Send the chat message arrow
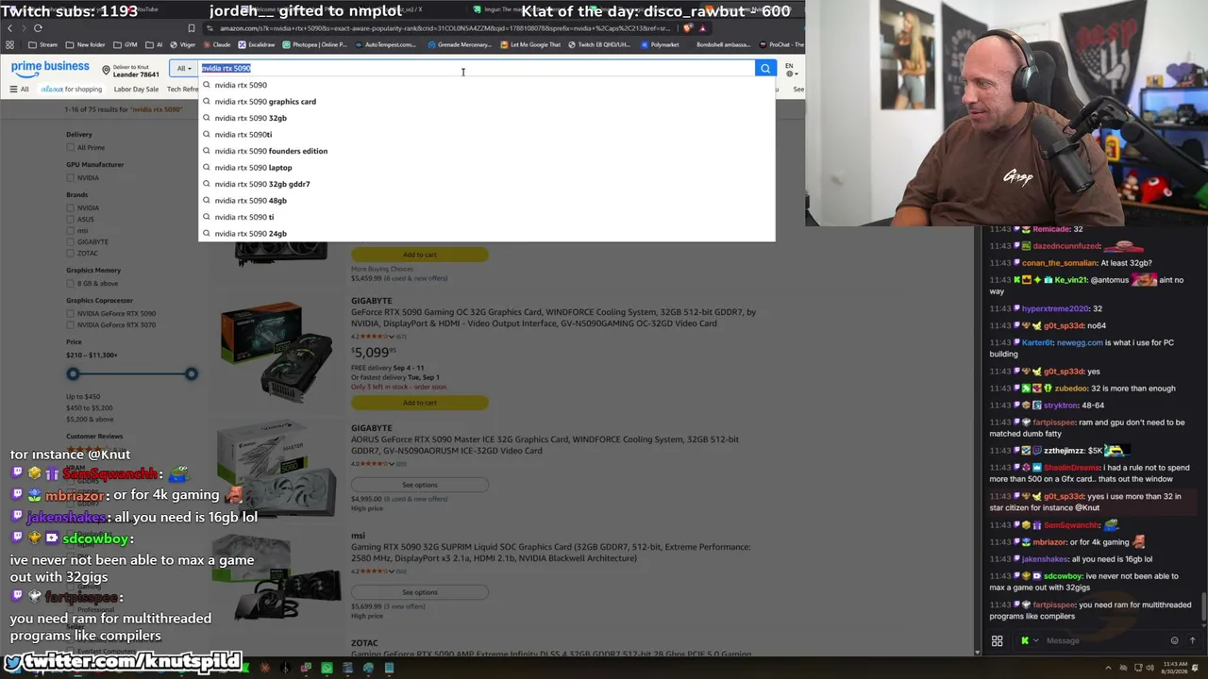Viewport: 1208px width, 679px height. point(1192,641)
